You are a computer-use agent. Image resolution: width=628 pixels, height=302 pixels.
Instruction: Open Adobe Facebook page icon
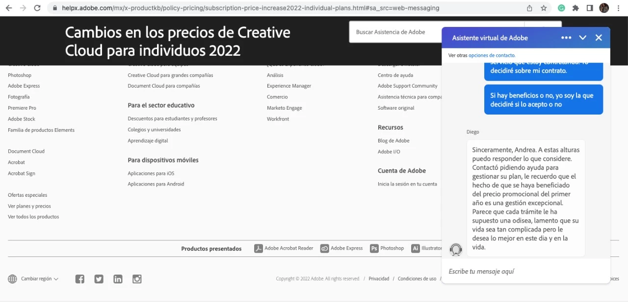[x=79, y=279]
